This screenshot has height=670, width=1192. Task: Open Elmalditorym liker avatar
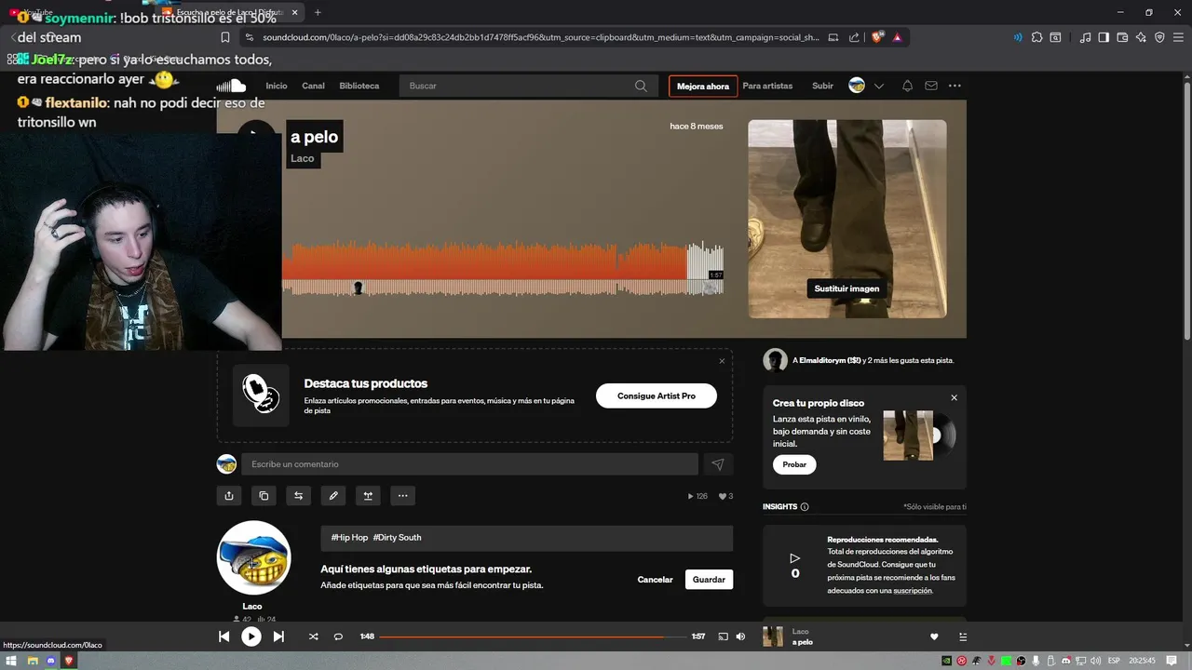tap(775, 360)
